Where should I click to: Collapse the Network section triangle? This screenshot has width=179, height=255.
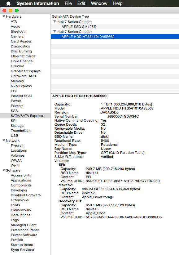tap(4, 140)
